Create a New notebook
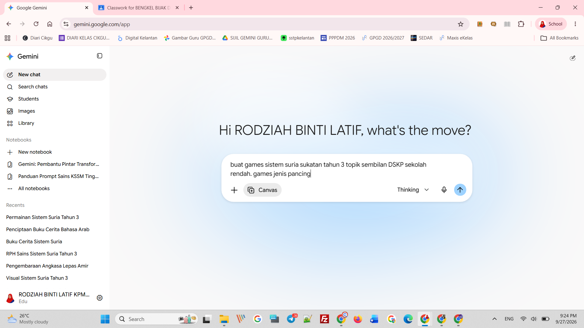The width and height of the screenshot is (584, 328). [x=55, y=152]
